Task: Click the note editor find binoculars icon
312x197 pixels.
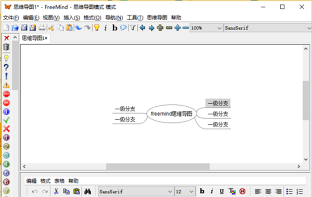Action: (87, 191)
